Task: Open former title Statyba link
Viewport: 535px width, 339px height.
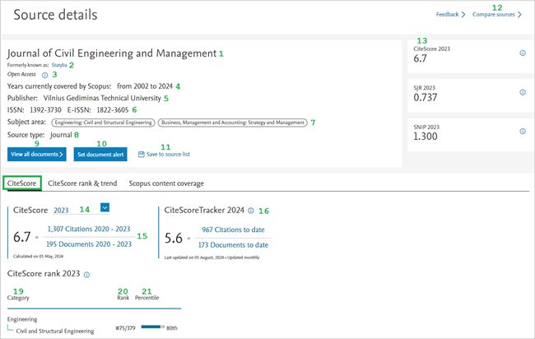Action: 59,65
